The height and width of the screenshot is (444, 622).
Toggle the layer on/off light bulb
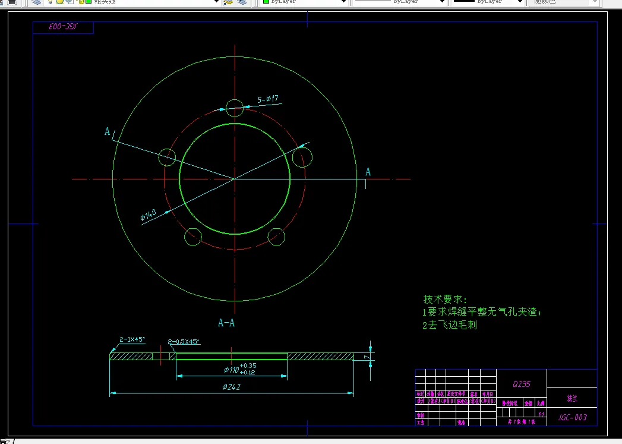[50, 2]
